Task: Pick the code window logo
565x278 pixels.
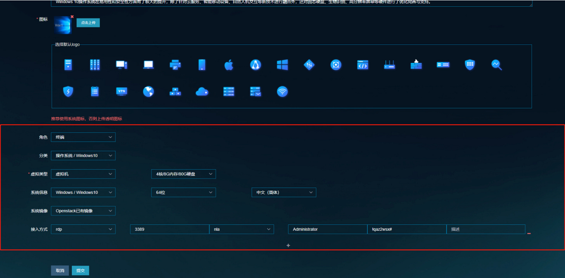Action: click(363, 65)
